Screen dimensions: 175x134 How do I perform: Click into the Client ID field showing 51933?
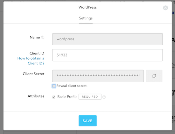108,55
